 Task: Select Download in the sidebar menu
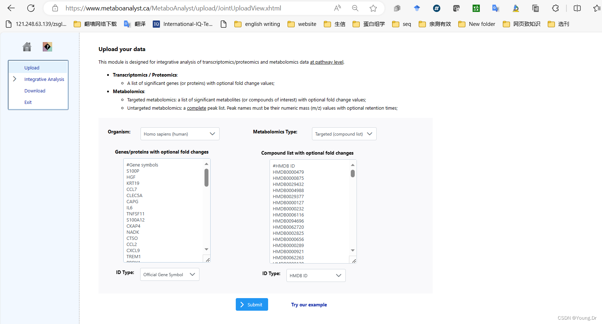pos(35,91)
